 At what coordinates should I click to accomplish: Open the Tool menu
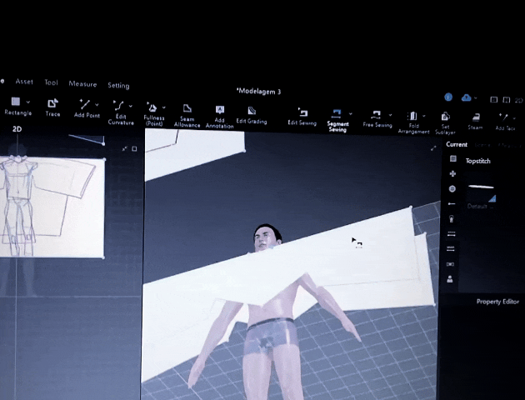[x=51, y=82]
